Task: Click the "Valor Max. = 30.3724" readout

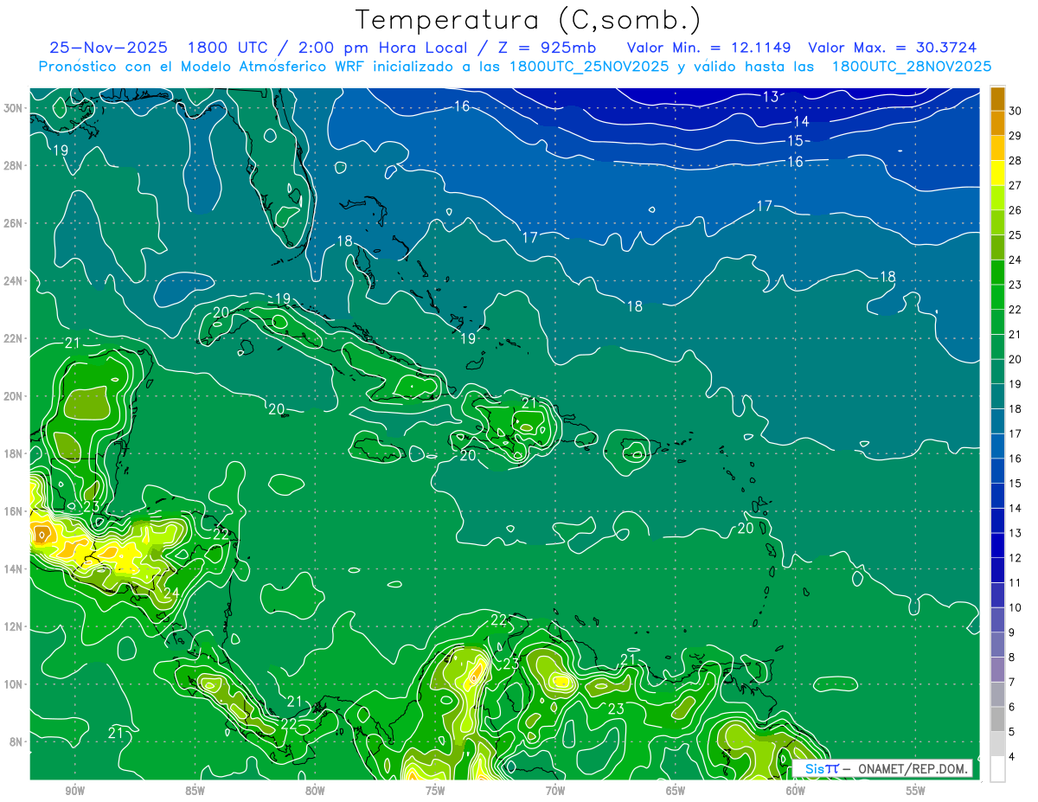Action: 892,48
